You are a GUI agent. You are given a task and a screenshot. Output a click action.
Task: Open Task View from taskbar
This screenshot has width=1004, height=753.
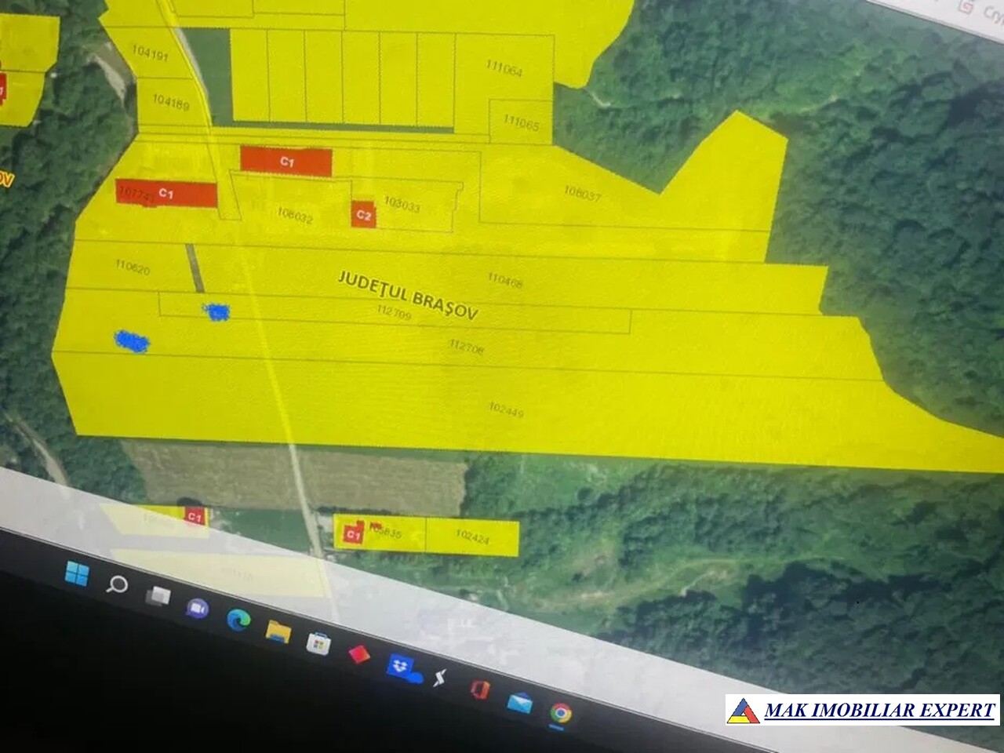click(158, 596)
